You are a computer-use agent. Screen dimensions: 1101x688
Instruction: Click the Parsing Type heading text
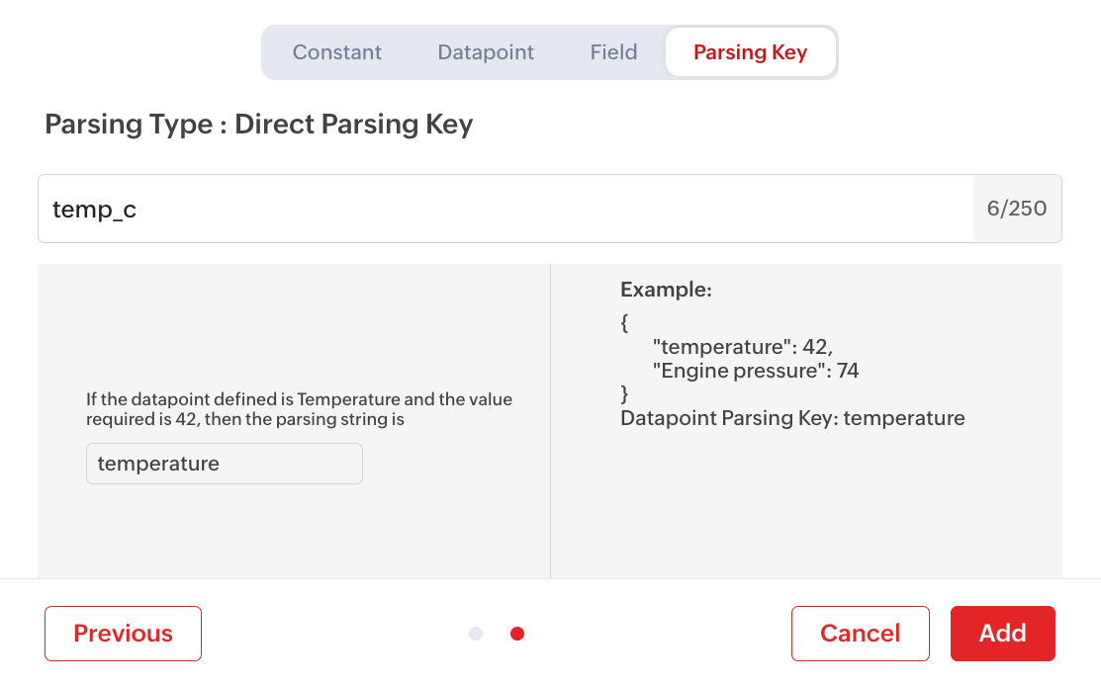click(259, 125)
